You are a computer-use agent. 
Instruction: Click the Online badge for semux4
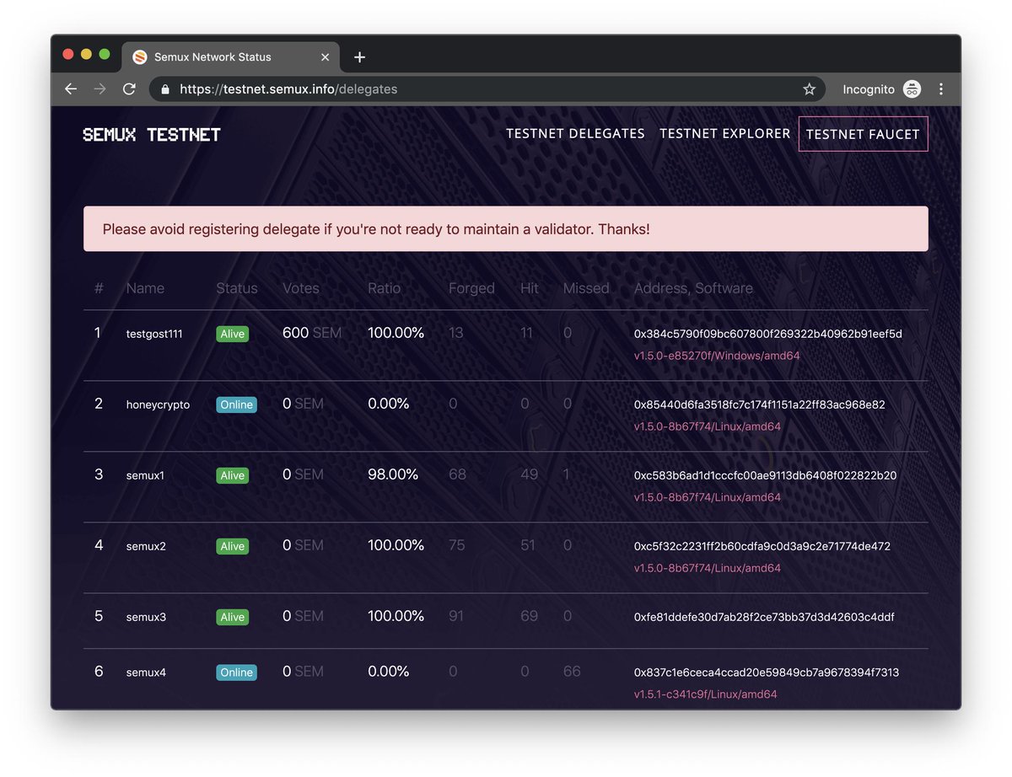click(x=236, y=673)
